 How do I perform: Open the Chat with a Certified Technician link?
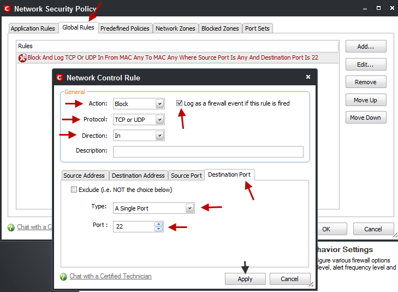click(110, 276)
